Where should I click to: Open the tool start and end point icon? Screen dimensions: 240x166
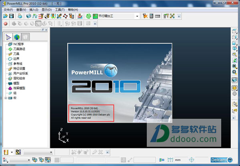pyautogui.click(x=47, y=16)
